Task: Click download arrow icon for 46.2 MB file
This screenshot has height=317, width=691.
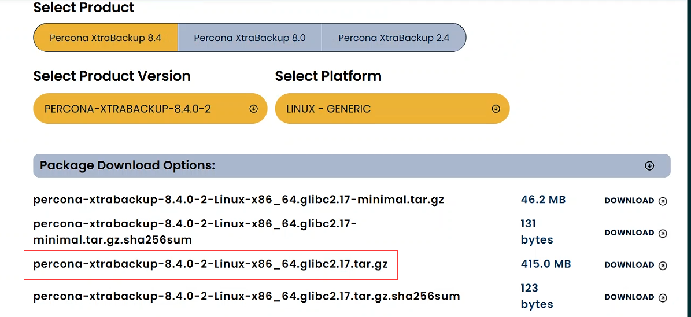Action: pos(663,201)
